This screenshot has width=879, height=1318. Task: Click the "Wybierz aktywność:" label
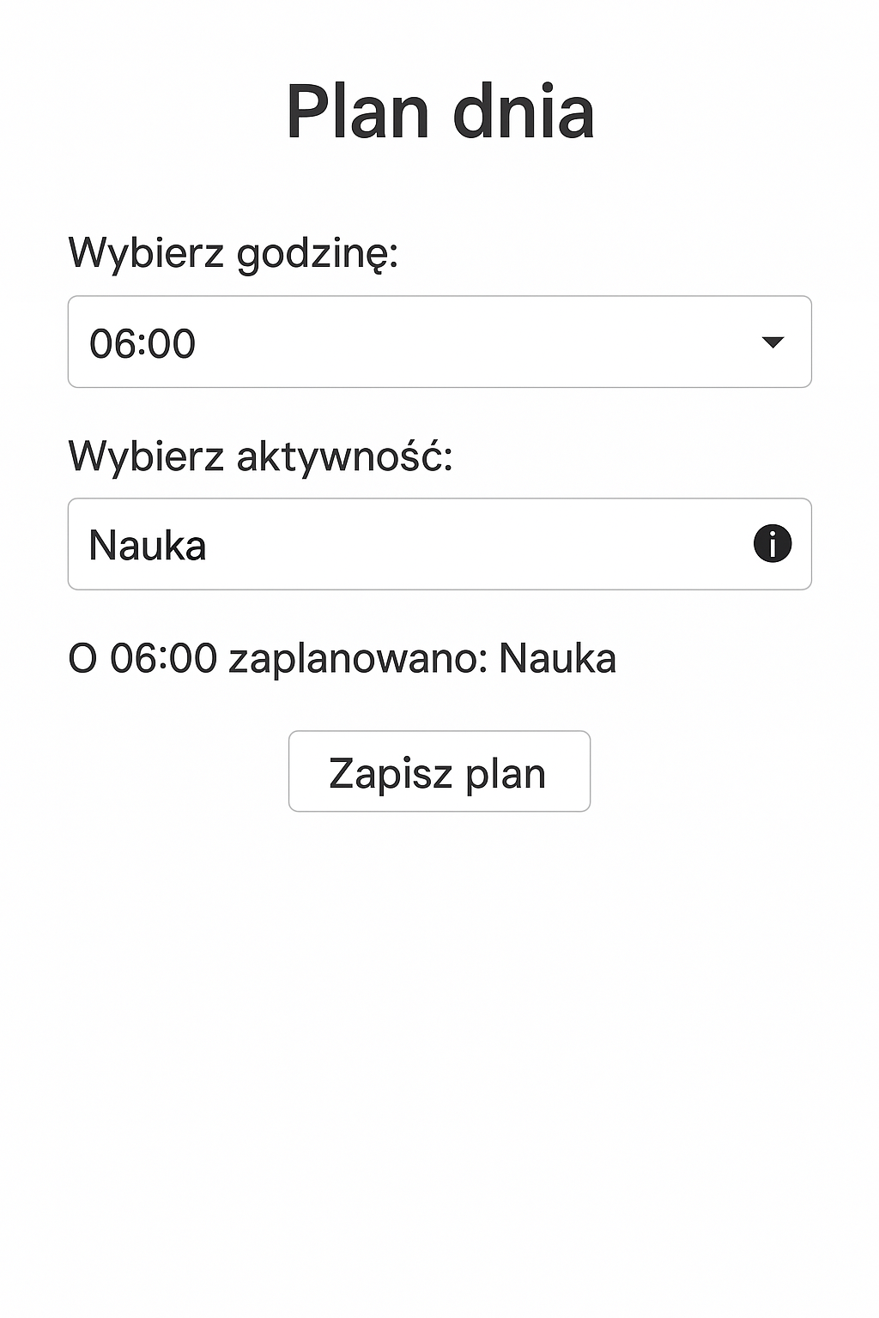(x=260, y=456)
